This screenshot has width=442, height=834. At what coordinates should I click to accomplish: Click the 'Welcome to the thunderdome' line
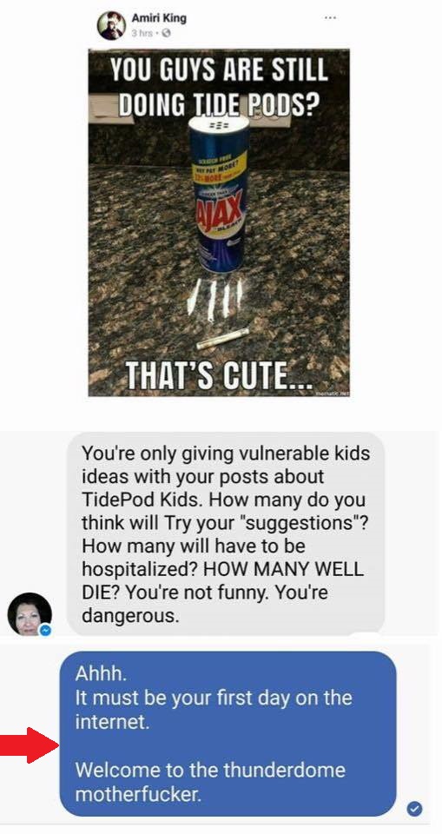click(x=210, y=770)
